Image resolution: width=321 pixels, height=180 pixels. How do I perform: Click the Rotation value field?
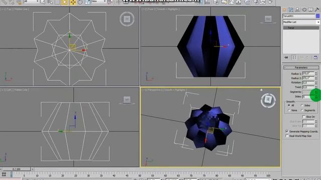pos(308,82)
